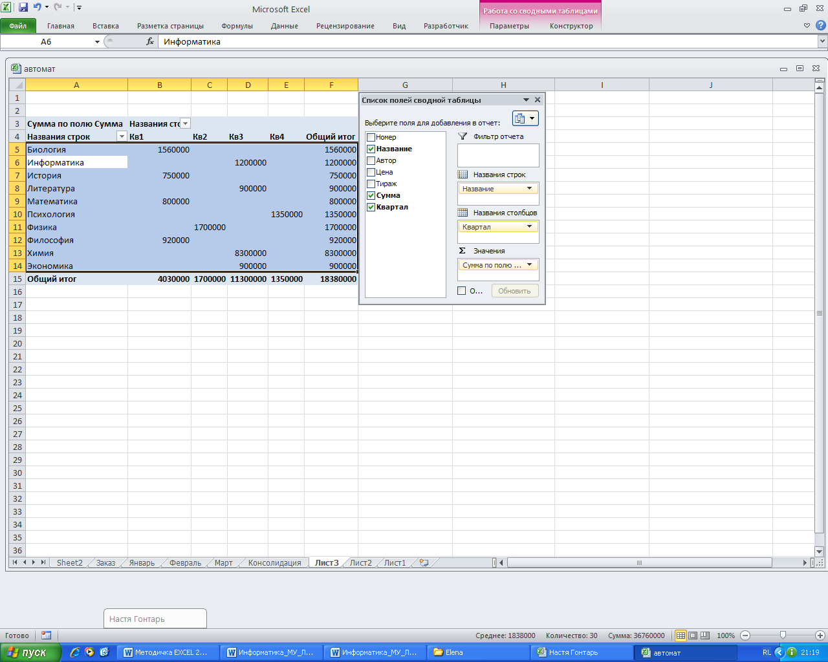
Task: Open the Start menu with the пуск button
Action: pyautogui.click(x=30, y=652)
